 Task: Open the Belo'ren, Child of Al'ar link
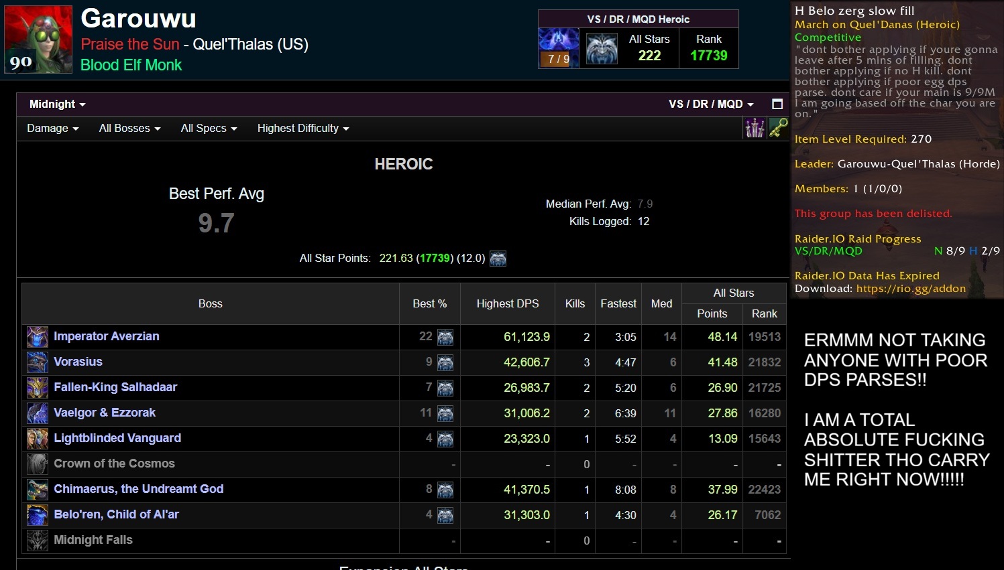[x=117, y=514]
